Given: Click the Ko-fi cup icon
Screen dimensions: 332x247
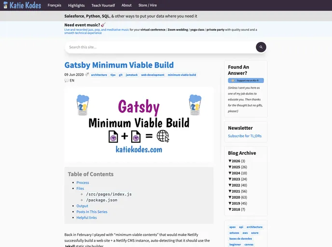Looking at the screenshot, I should pyautogui.click(x=233, y=81).
